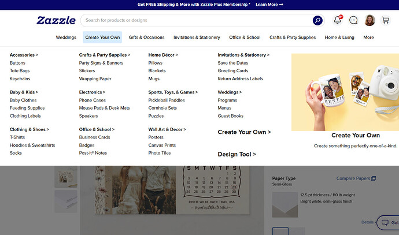Expand the Home Décor category heading
The image size is (399, 235).
(163, 55)
